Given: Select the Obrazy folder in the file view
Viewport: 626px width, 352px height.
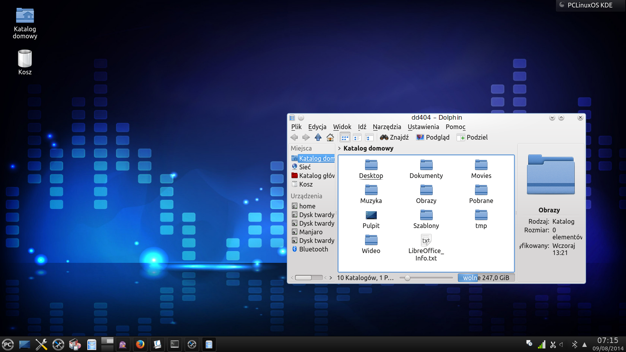Looking at the screenshot, I should (426, 194).
